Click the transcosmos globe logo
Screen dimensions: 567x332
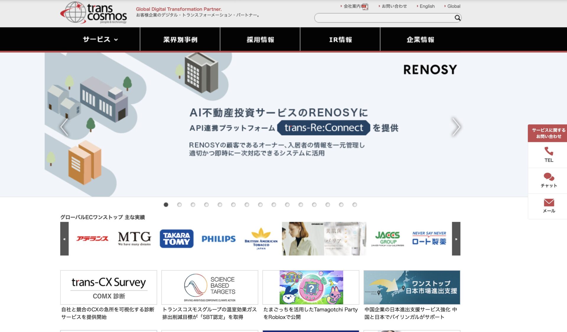pos(94,13)
